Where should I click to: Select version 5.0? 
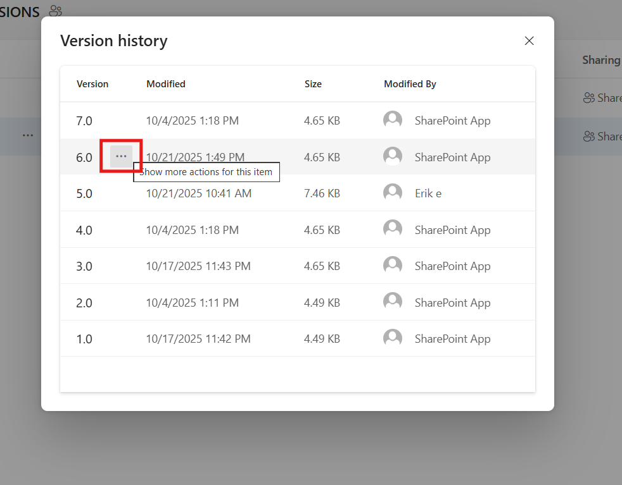(84, 193)
